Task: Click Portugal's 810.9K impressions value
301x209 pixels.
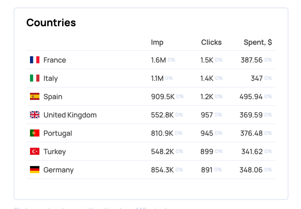Action: tap(162, 133)
